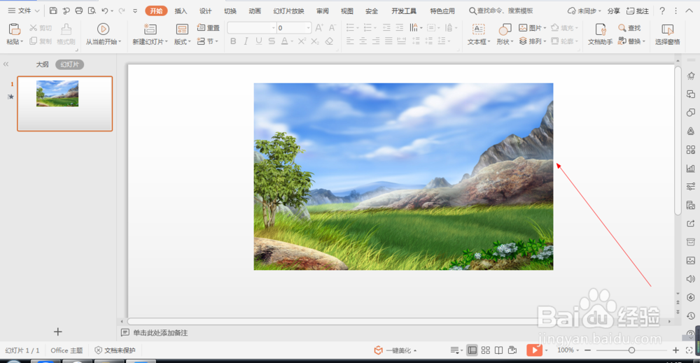Switch to the Developer Tools (开发工具) tab
This screenshot has height=363, width=700.
tap(404, 11)
